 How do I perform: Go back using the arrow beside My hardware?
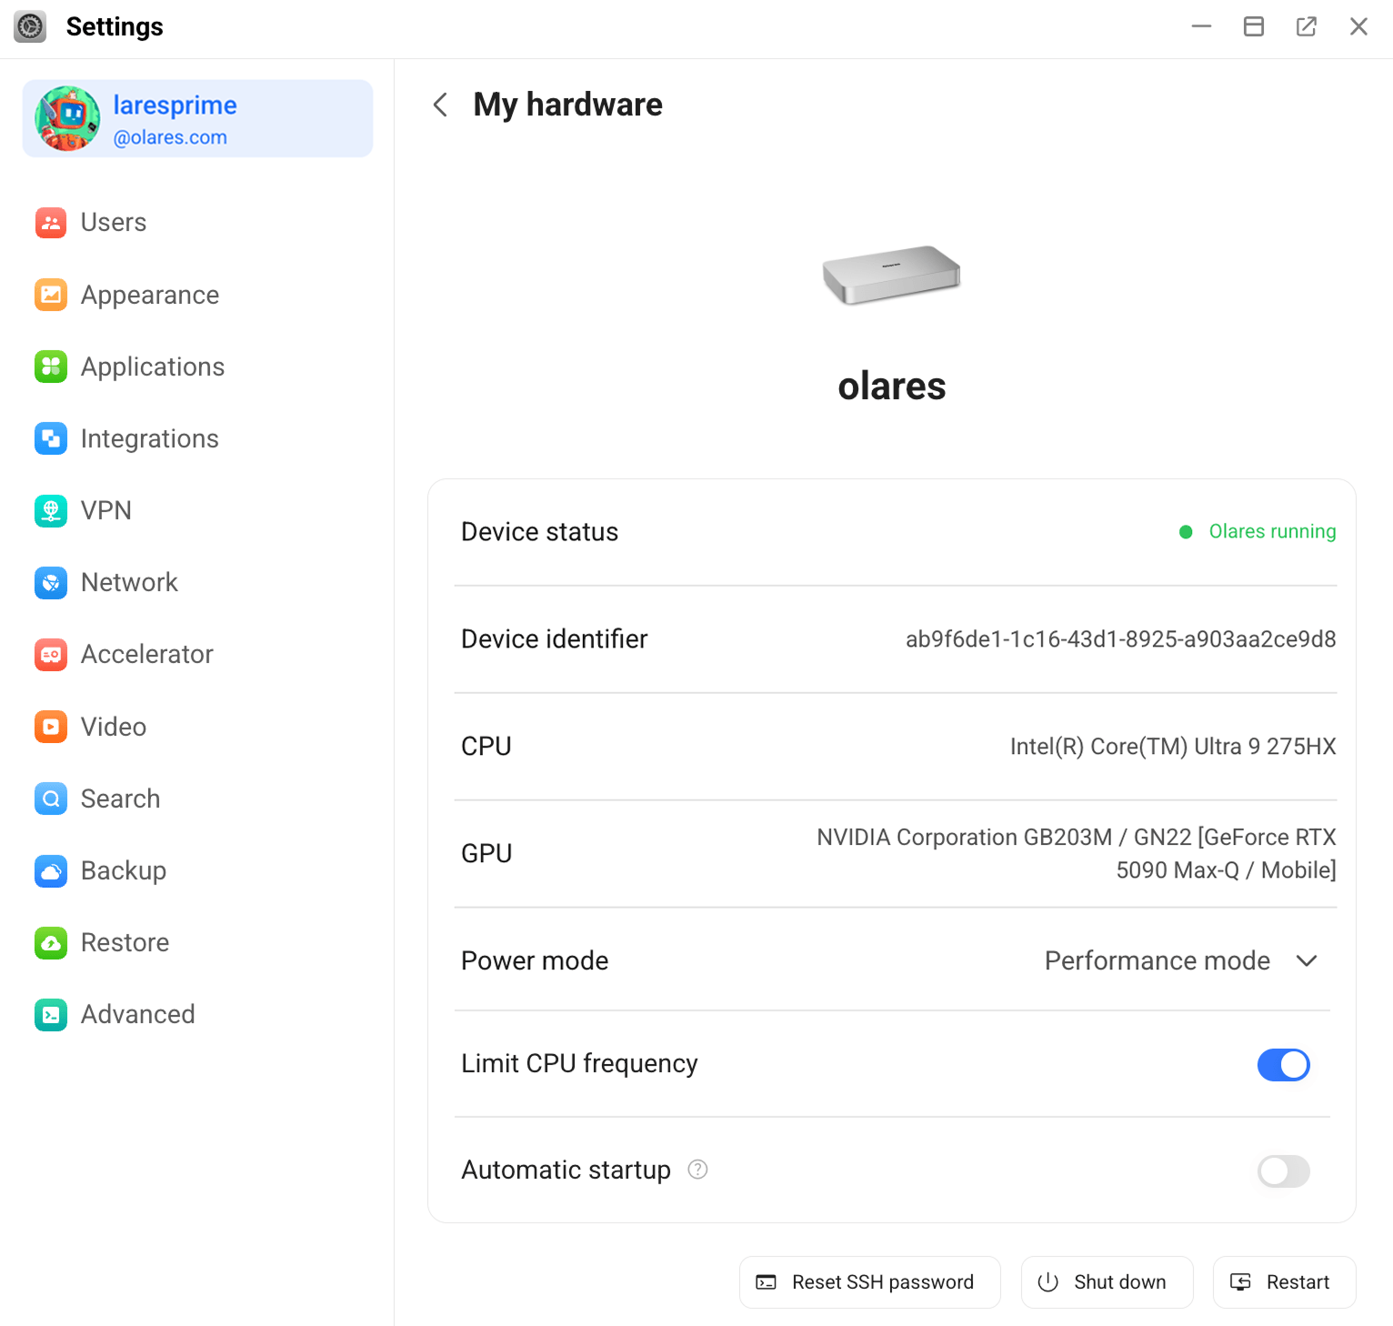pos(440,105)
